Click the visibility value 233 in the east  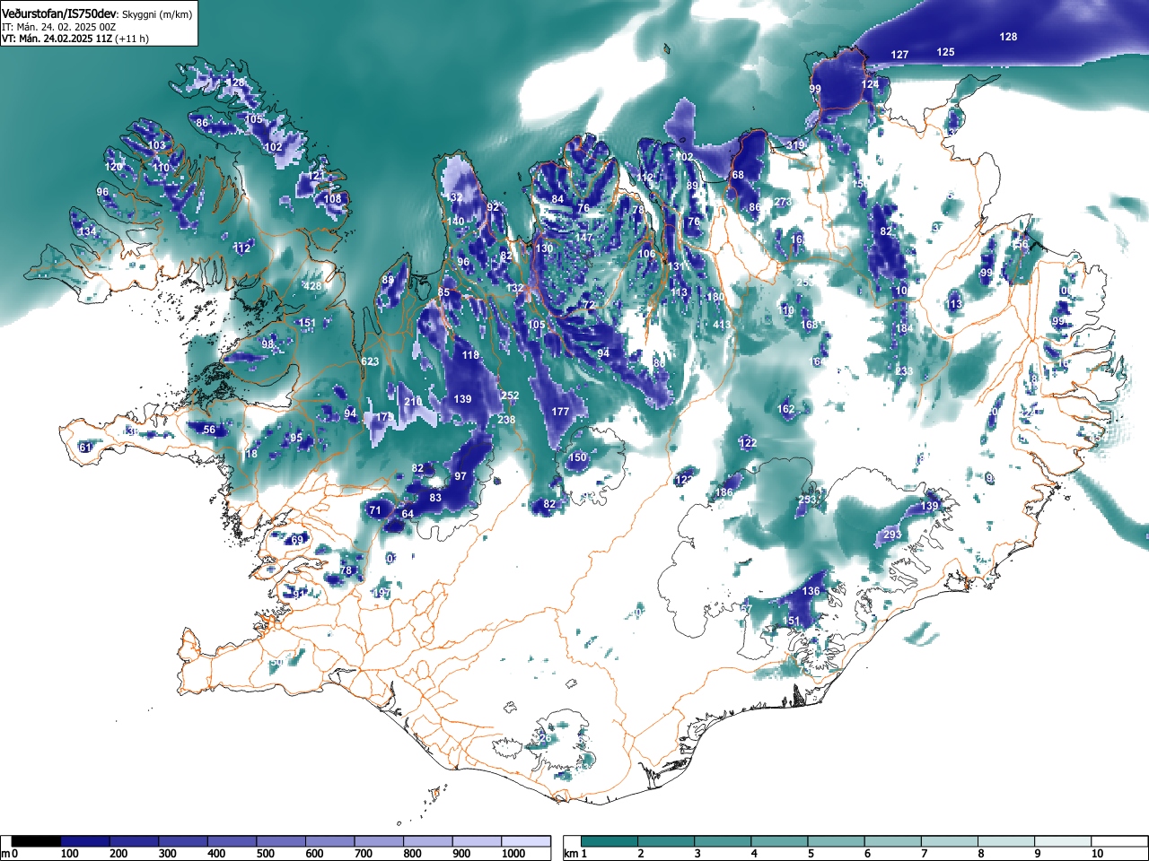904,371
